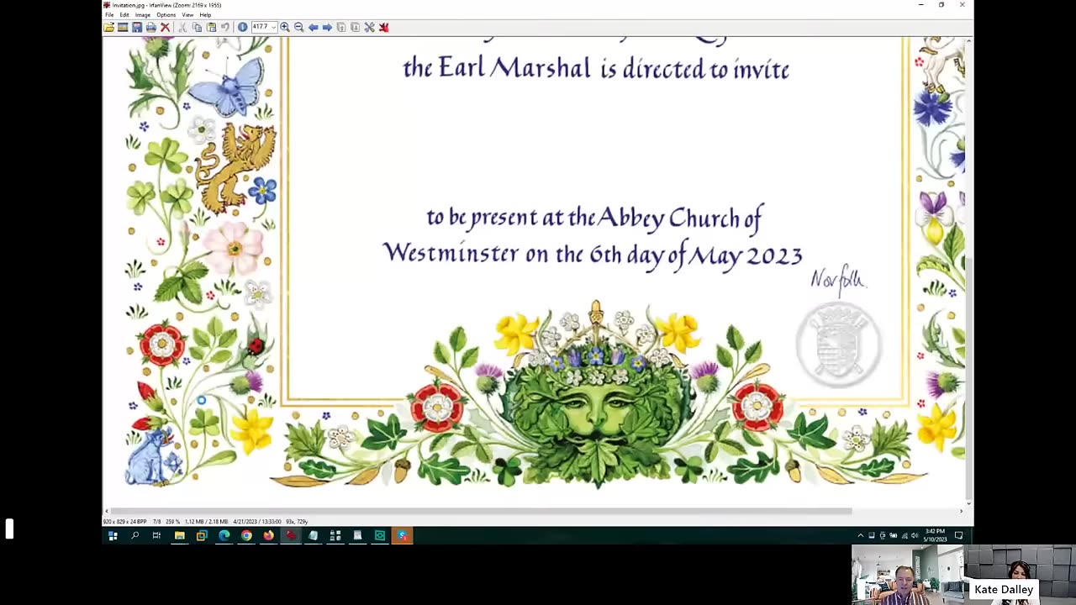Viewport: 1076px width, 605px height.
Task: Open Task View on the taskbar
Action: pos(156,535)
